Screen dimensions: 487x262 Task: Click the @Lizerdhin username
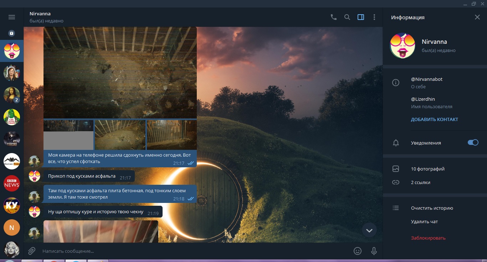tap(423, 99)
